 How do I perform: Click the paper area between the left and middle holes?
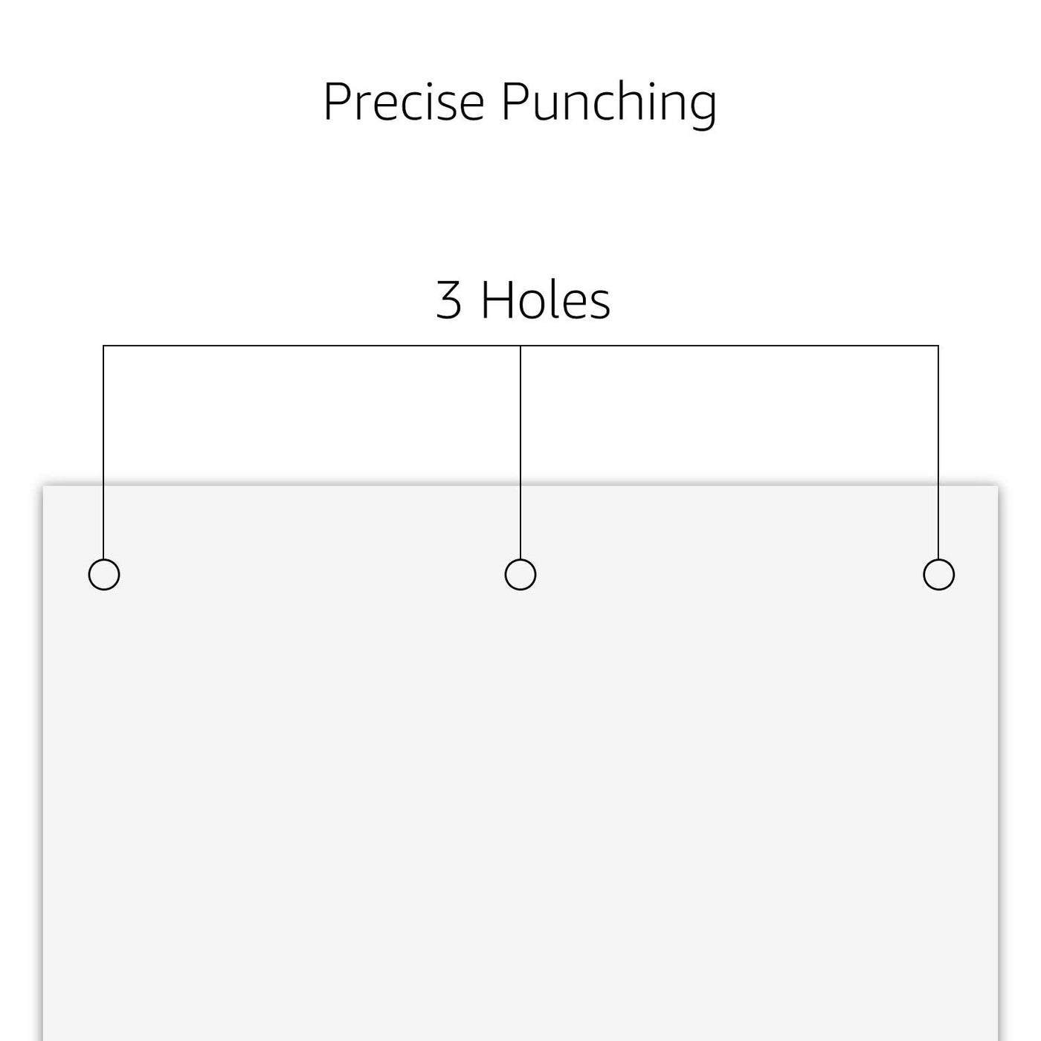[x=312, y=575]
